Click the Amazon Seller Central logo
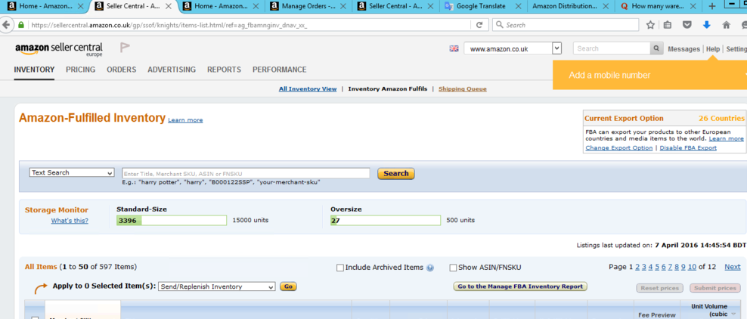Viewport: 747px width, 319px height. tap(59, 49)
